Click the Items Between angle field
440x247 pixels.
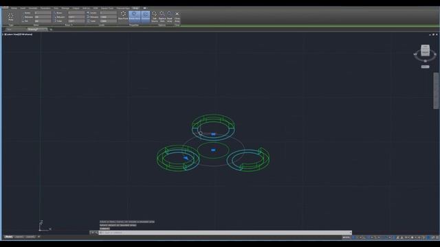[43, 17]
